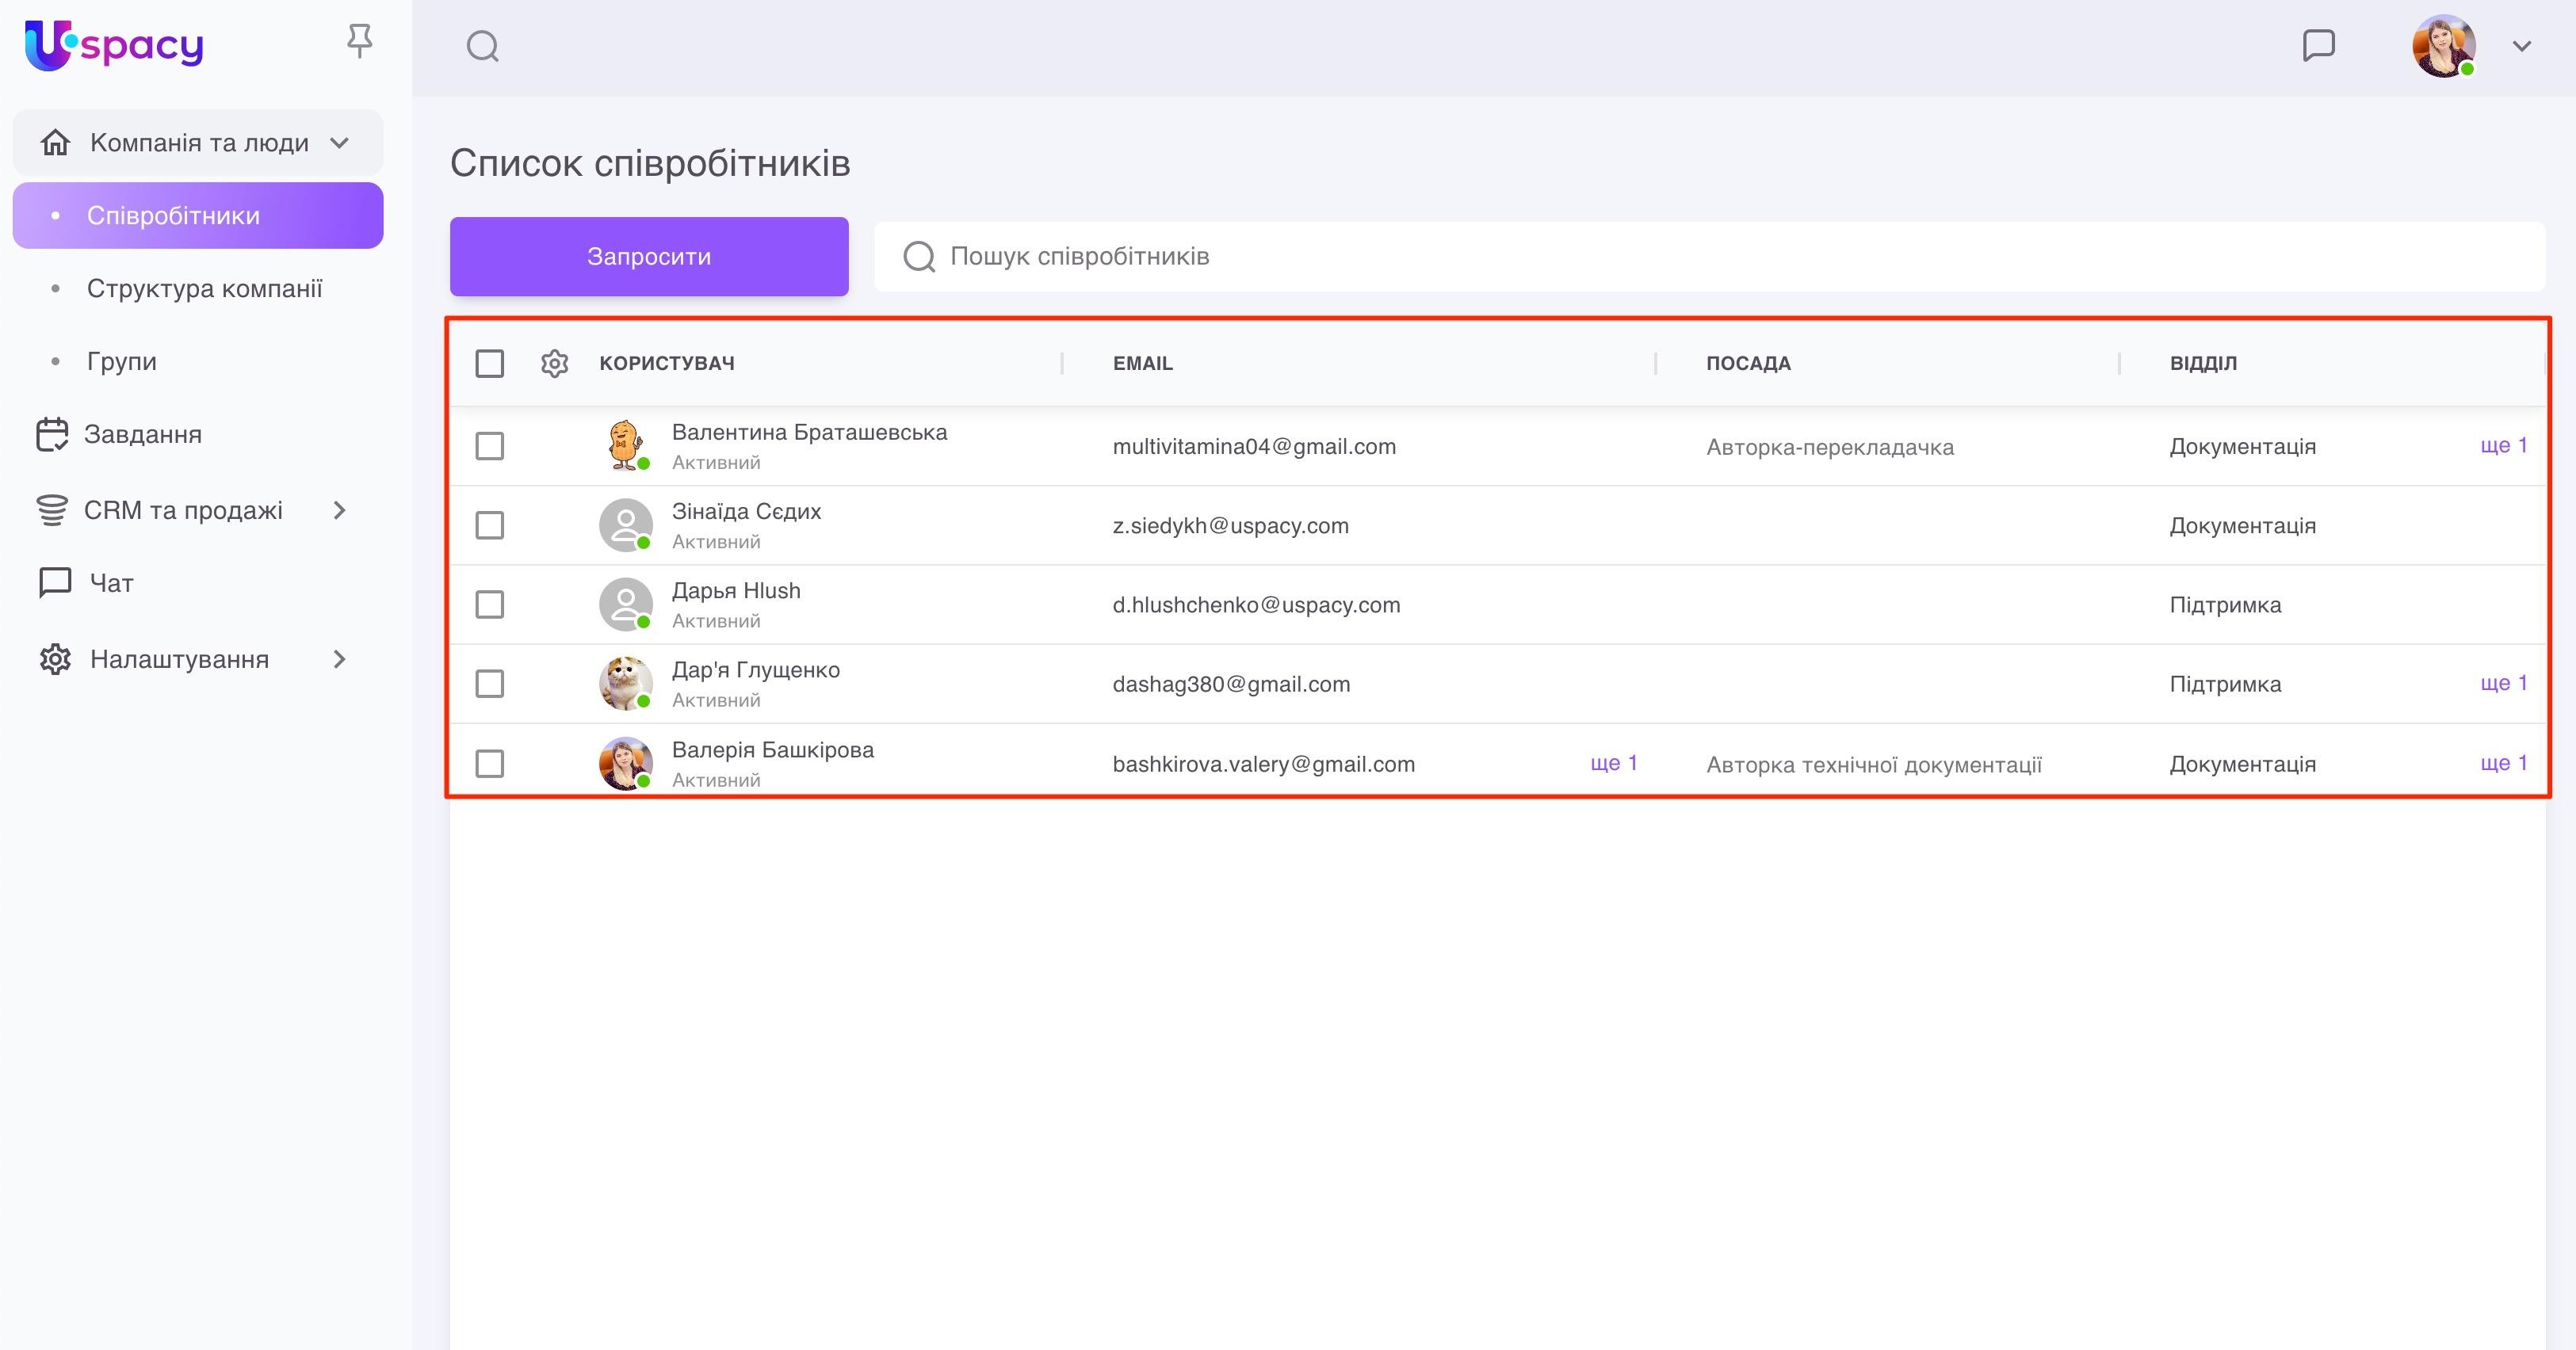The image size is (2576, 1350).
Task: Click table column settings gear icon
Action: tap(554, 364)
